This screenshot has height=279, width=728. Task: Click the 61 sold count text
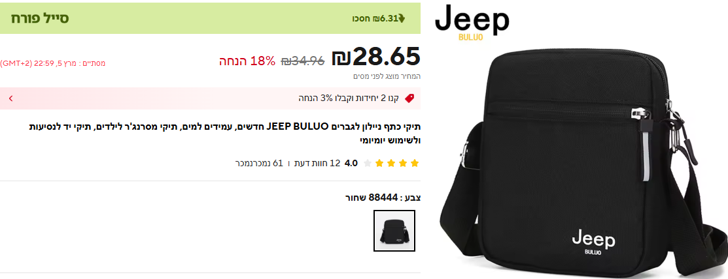[259, 163]
